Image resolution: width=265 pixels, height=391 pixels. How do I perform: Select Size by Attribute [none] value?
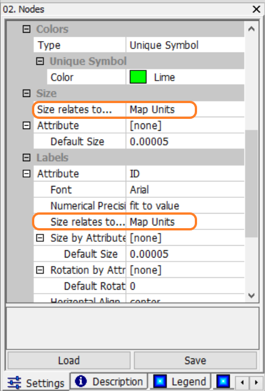pos(185,238)
